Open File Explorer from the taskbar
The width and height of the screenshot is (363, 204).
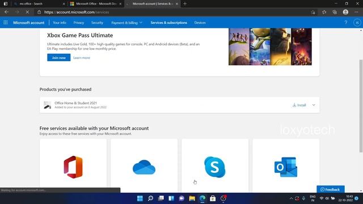(x=192, y=198)
